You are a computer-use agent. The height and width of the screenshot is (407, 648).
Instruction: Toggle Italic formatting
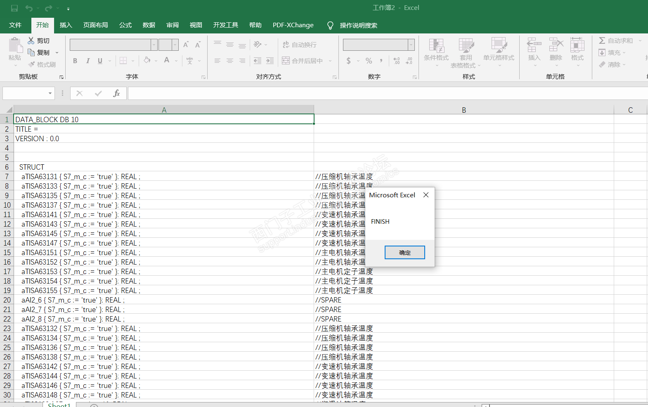[x=88, y=61]
